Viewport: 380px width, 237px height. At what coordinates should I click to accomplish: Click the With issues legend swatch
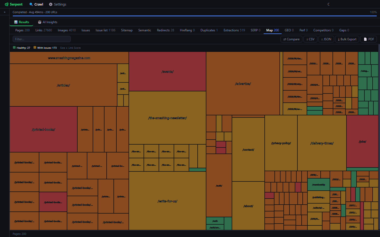point(35,48)
